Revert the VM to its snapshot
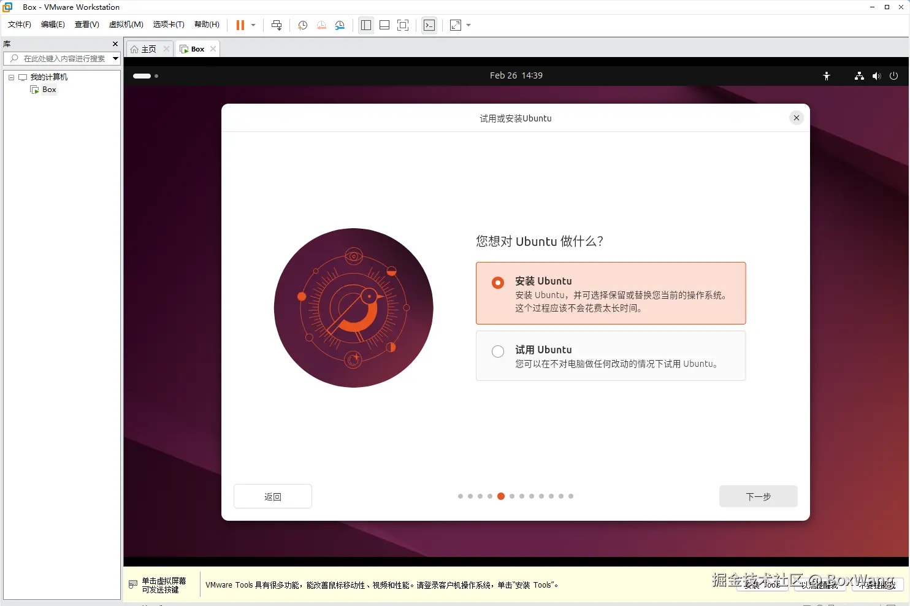 click(321, 25)
